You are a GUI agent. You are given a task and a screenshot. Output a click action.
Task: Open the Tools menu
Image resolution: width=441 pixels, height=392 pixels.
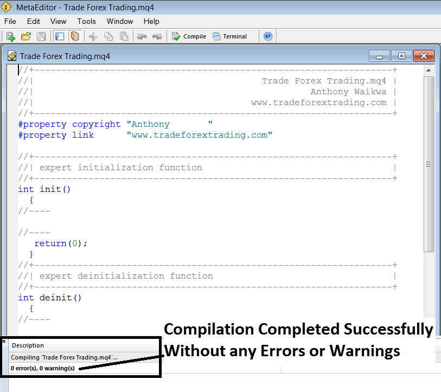[86, 21]
